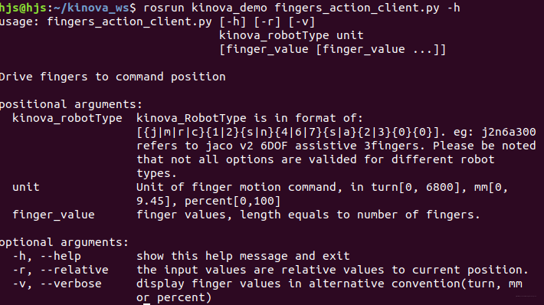Image resolution: width=544 pixels, height=305 pixels.
Task: Click kinova_robotType under positional arguments
Action: tap(67, 118)
